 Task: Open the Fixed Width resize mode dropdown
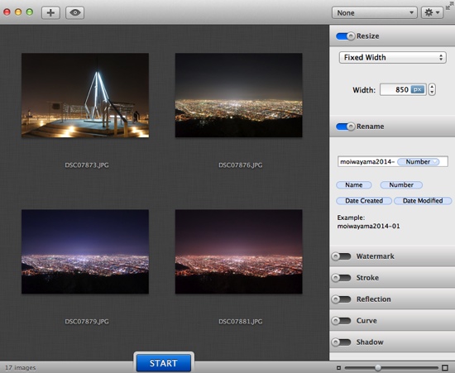pyautogui.click(x=392, y=57)
